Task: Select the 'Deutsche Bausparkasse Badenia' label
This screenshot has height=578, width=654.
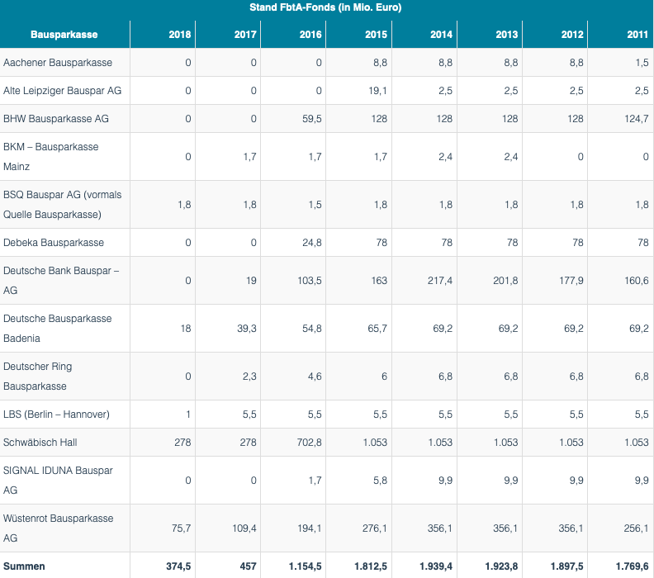Action: coord(58,329)
